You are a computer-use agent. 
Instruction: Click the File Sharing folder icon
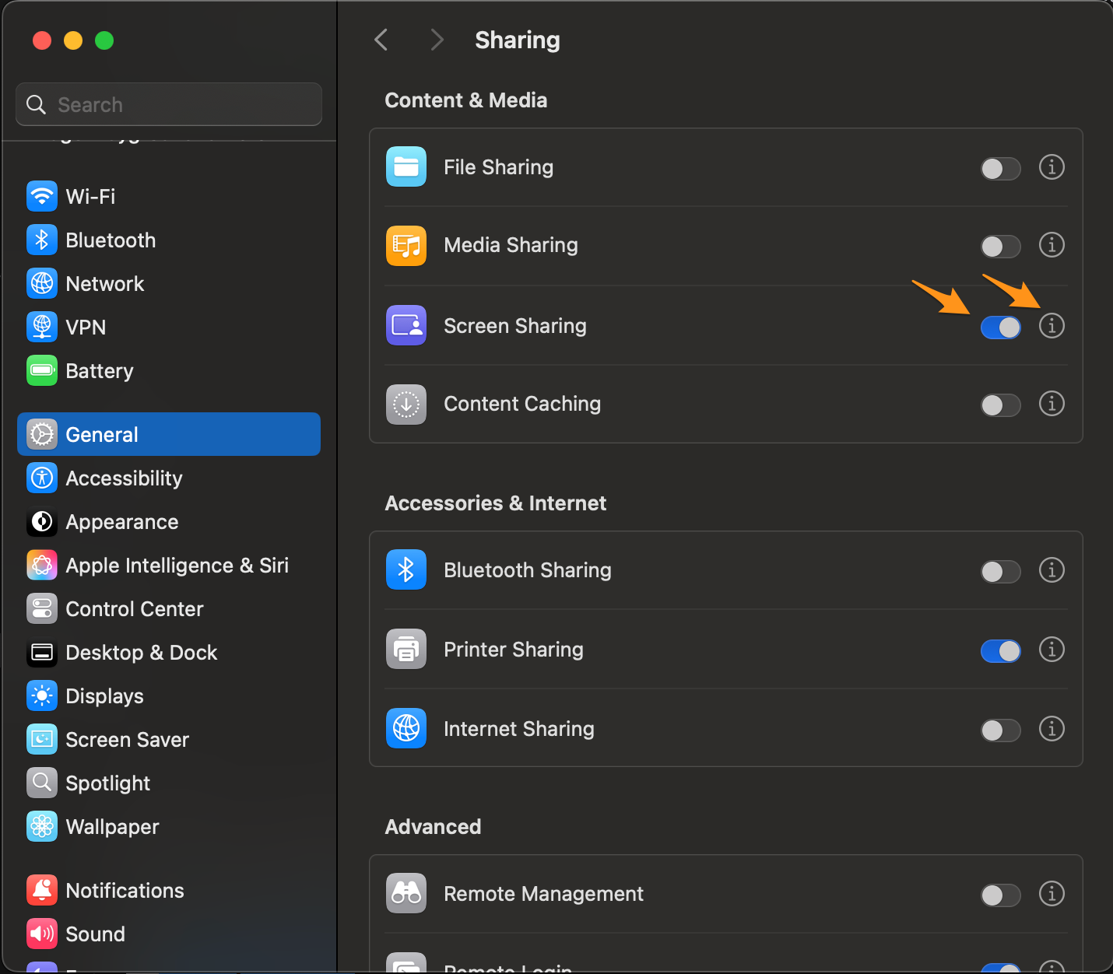[x=406, y=166]
